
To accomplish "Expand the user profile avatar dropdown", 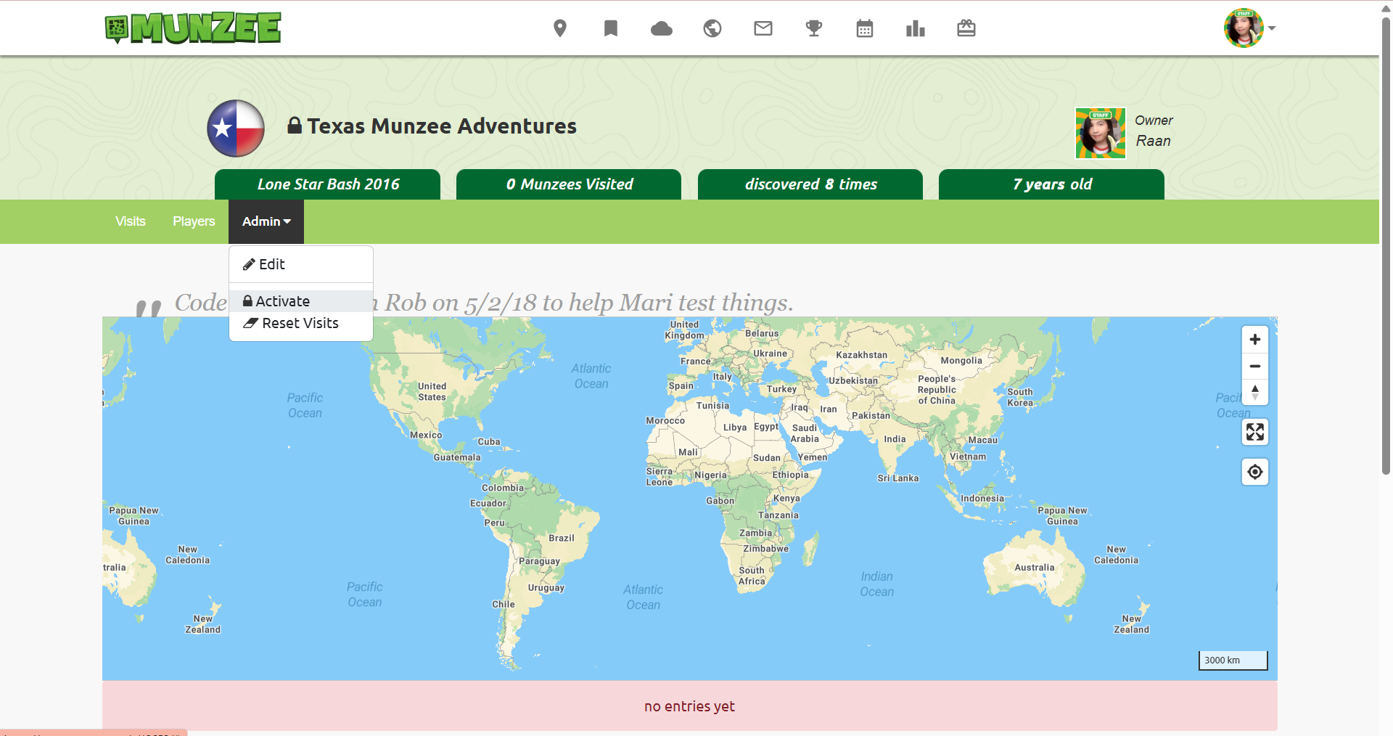I will 1249,28.
